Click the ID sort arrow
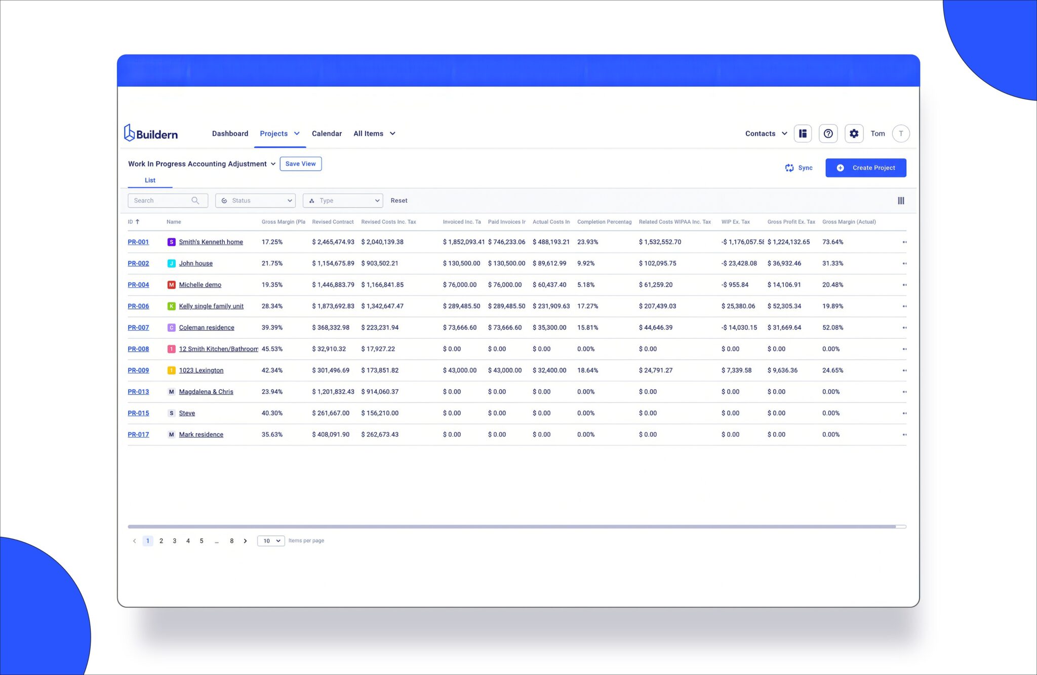 (x=137, y=222)
